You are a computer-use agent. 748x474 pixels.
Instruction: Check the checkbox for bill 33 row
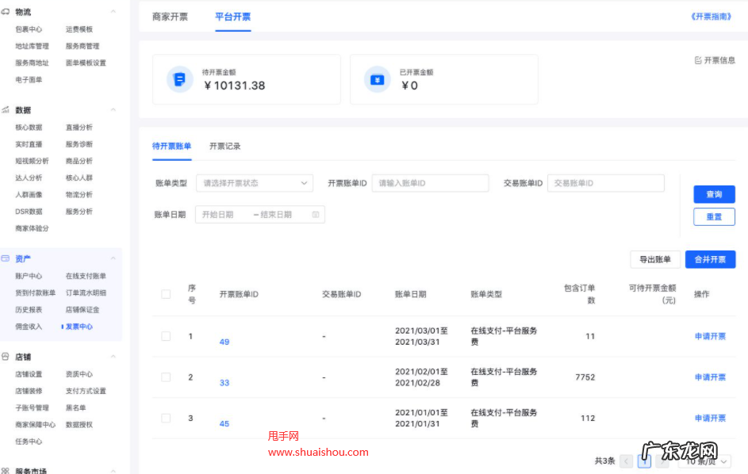166,377
